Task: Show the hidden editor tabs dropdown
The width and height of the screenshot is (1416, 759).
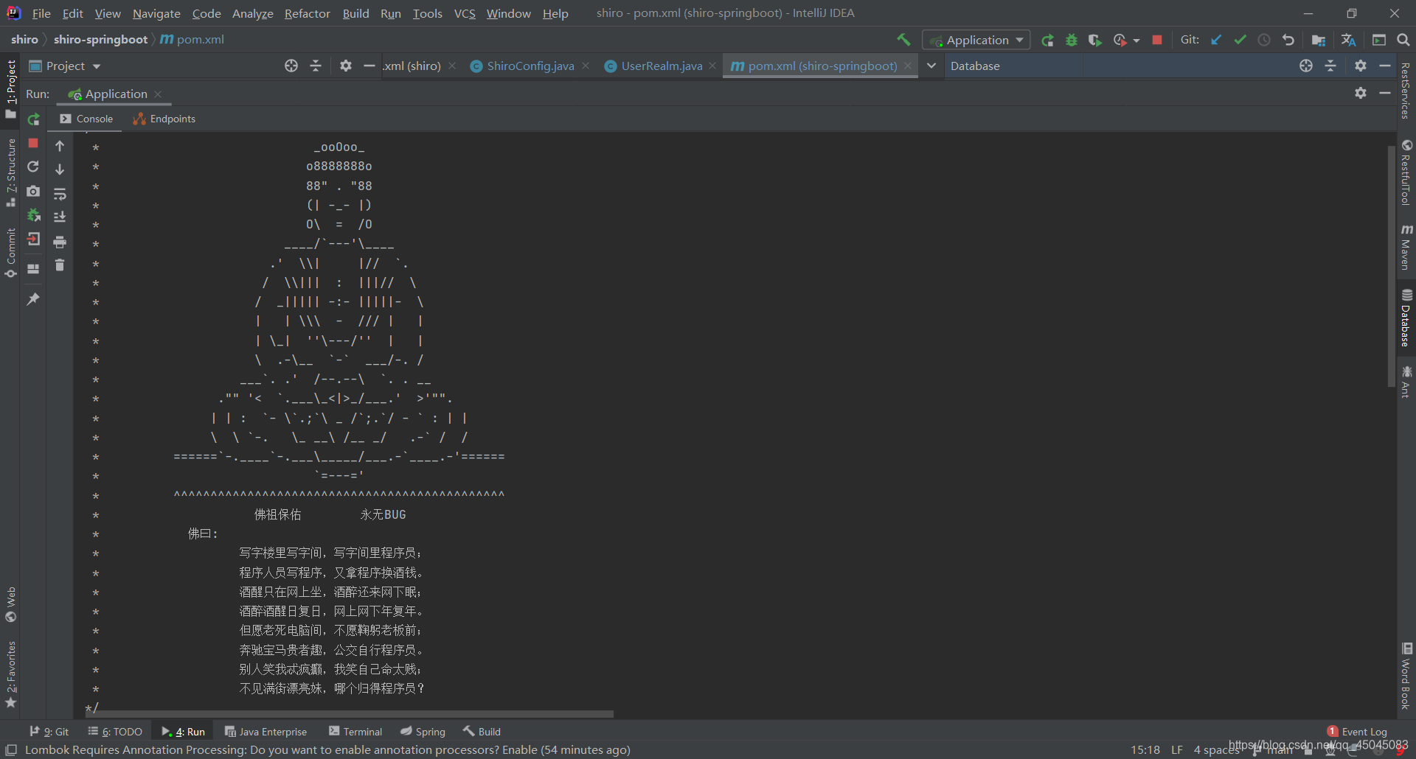Action: click(931, 66)
